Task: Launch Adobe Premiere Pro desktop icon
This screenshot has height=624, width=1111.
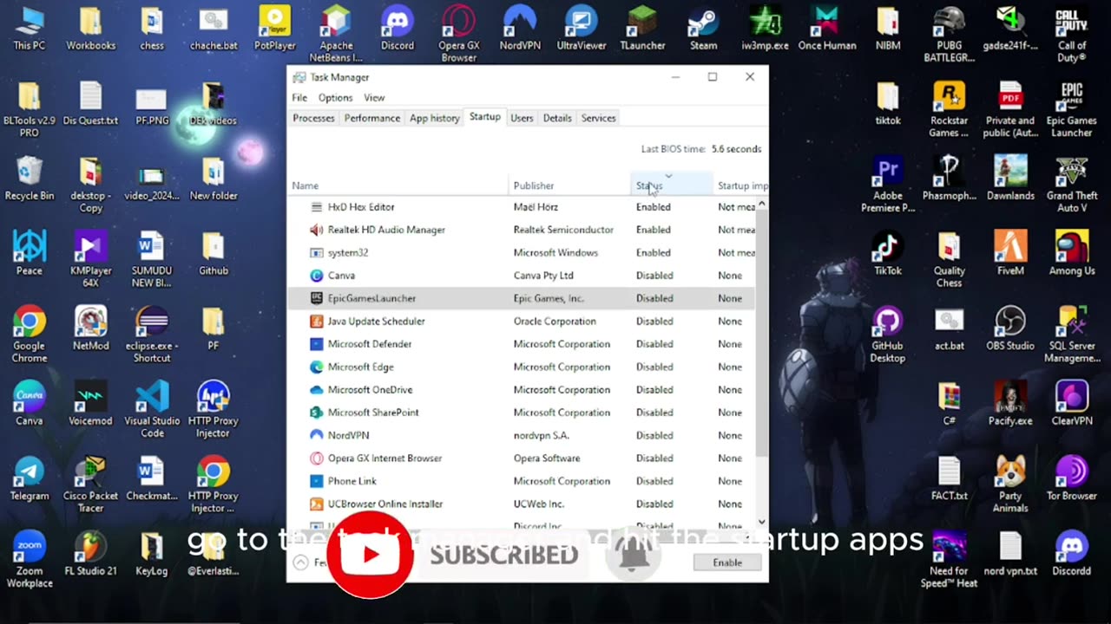Action: tap(888, 185)
